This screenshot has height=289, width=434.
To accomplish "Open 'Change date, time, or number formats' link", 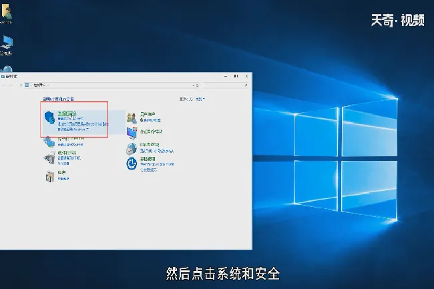I will (157, 151).
